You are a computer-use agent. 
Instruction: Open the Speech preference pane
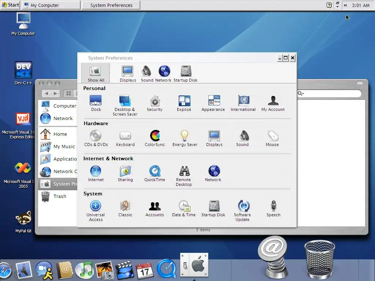(273, 209)
